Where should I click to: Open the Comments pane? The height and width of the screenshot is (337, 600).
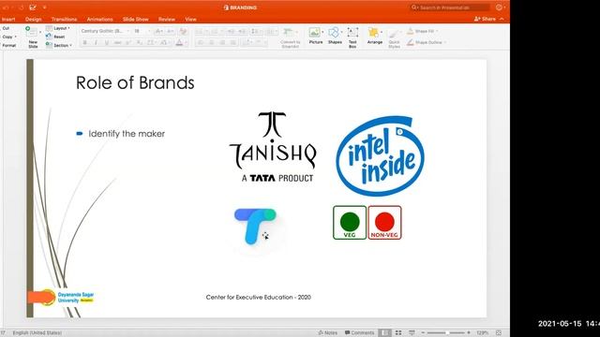(359, 333)
